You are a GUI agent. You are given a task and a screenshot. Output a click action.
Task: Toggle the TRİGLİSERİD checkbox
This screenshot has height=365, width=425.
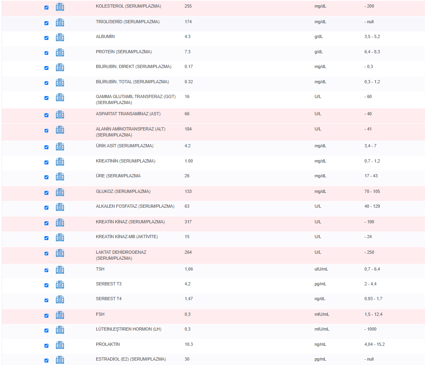[x=46, y=23]
